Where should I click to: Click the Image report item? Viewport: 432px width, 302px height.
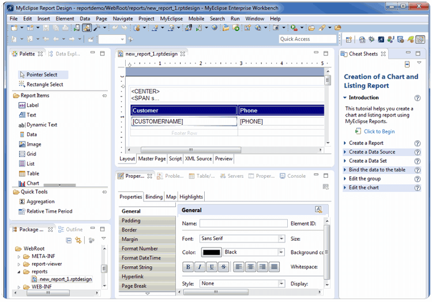[x=33, y=144]
